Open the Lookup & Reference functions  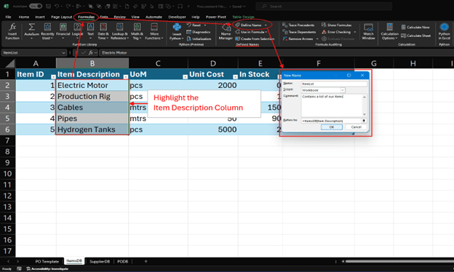point(119,31)
